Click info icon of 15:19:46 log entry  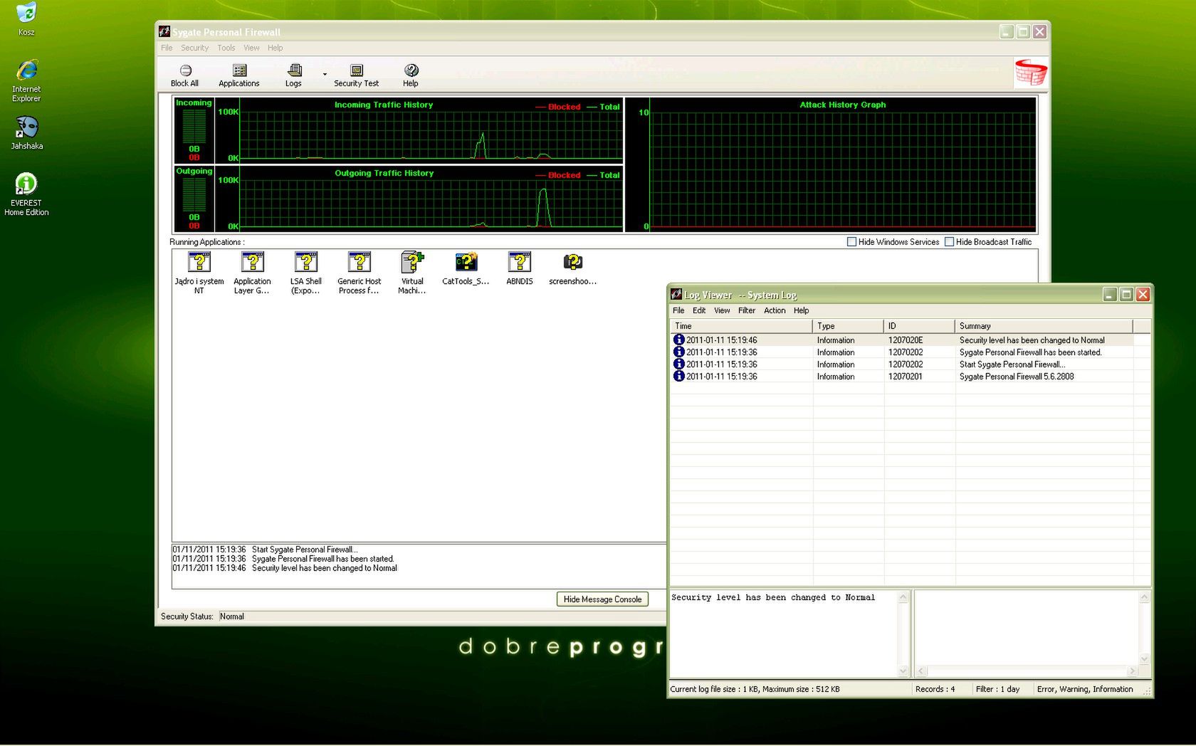tap(679, 340)
